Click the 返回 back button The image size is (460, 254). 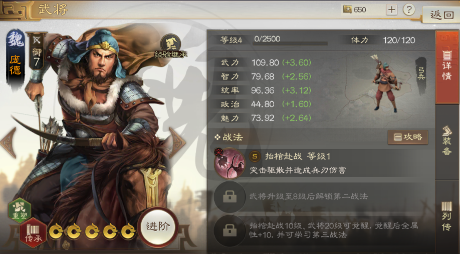point(442,14)
